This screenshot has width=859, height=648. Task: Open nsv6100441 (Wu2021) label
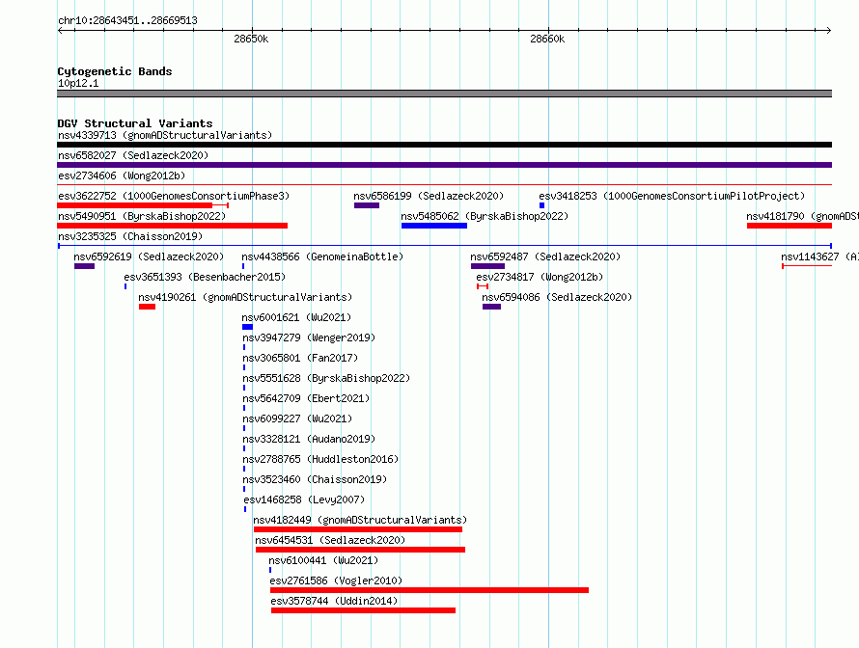pyautogui.click(x=323, y=560)
